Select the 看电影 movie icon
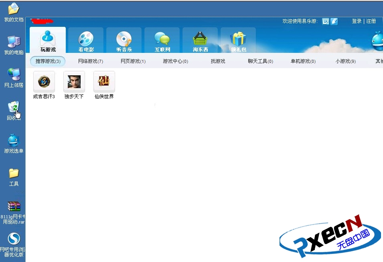The image size is (383, 262). (x=85, y=40)
